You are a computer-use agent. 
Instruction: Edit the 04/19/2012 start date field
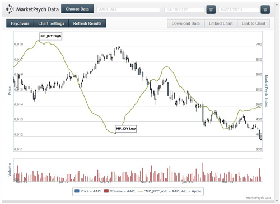point(184,9)
